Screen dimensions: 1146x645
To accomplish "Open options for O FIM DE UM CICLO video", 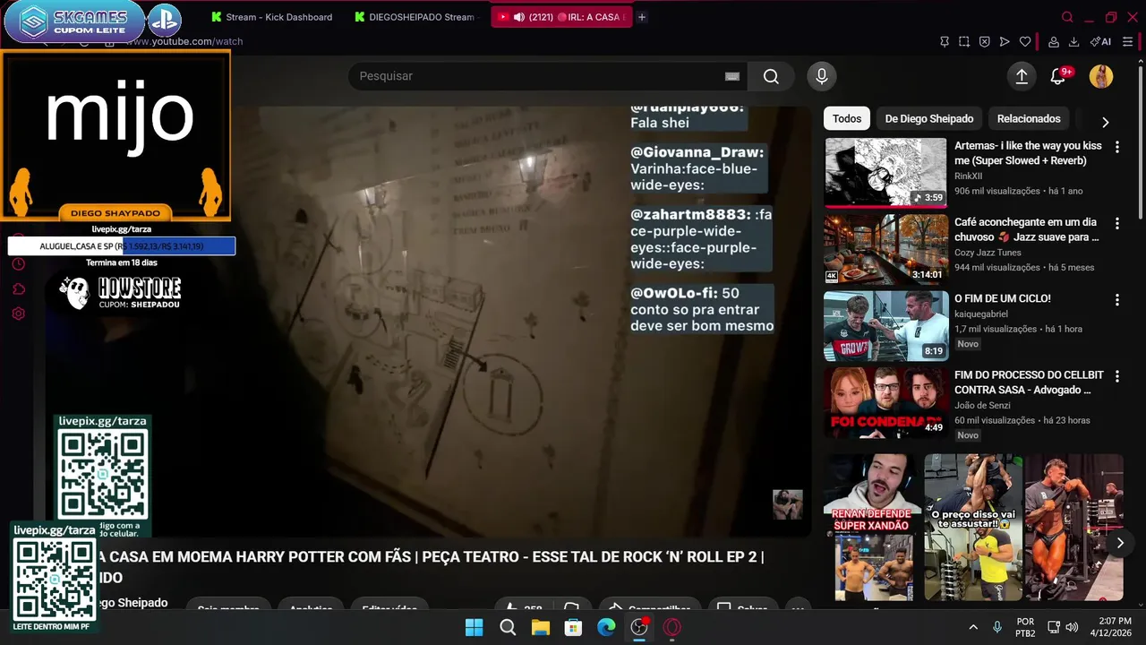I will click(x=1117, y=300).
